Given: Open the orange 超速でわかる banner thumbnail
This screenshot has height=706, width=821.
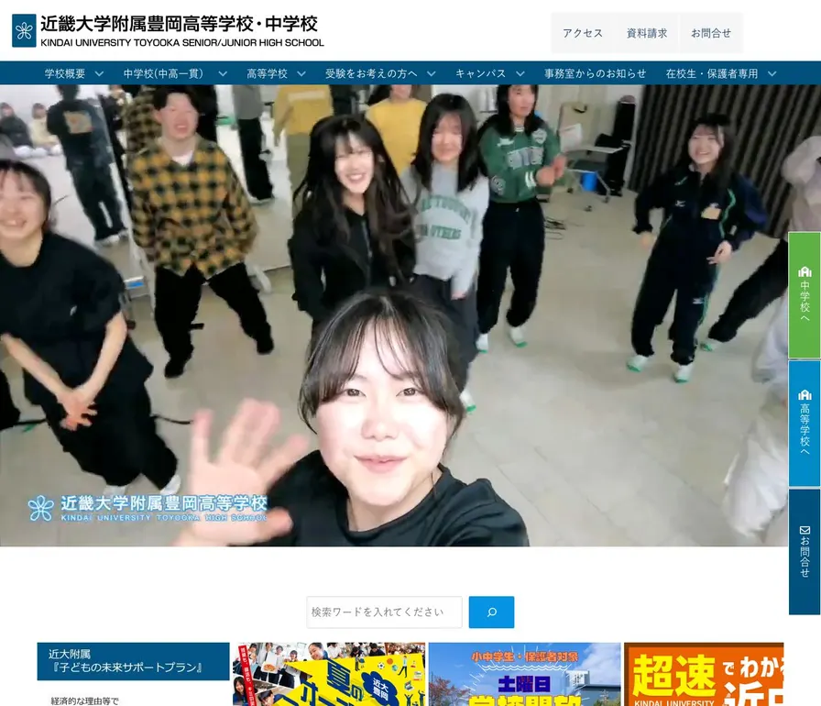Looking at the screenshot, I should (x=704, y=674).
